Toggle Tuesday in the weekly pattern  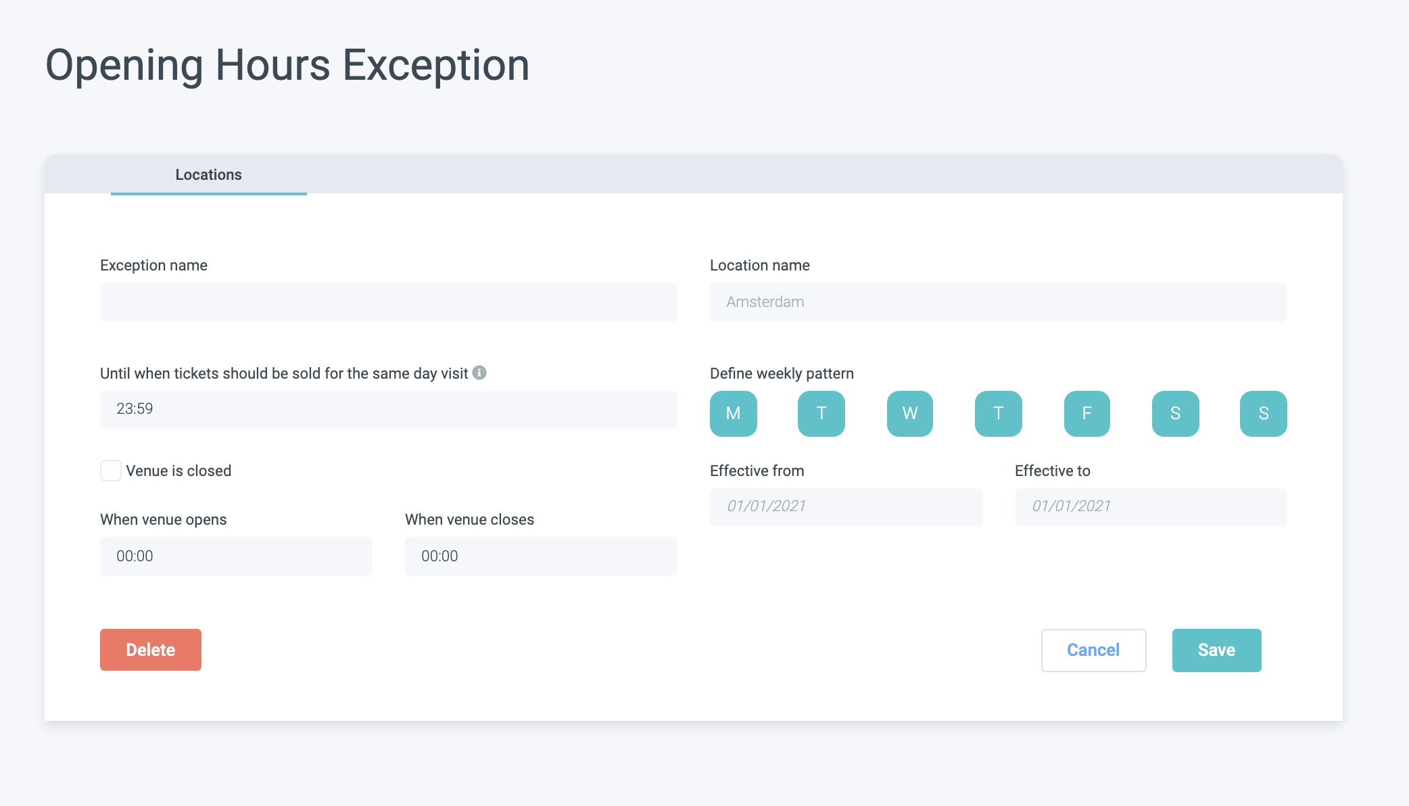coord(821,413)
